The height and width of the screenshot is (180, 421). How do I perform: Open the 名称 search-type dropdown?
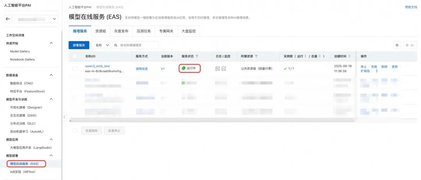101,45
